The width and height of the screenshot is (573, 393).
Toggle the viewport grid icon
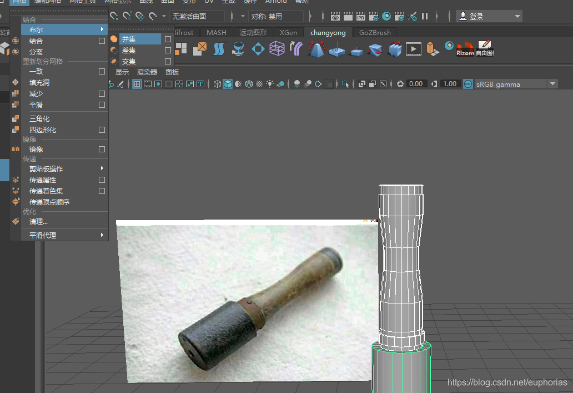pos(137,84)
